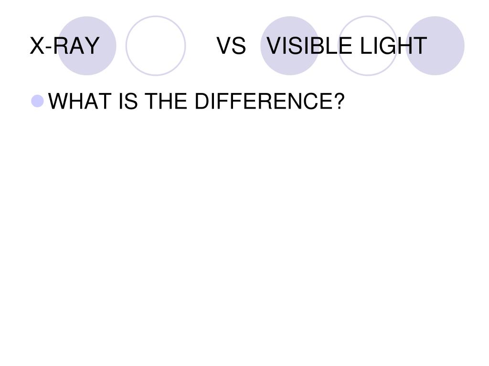The height and width of the screenshot is (366, 489).
Task: Select the empty outlined circle after X-RAY
Action: 156,46
